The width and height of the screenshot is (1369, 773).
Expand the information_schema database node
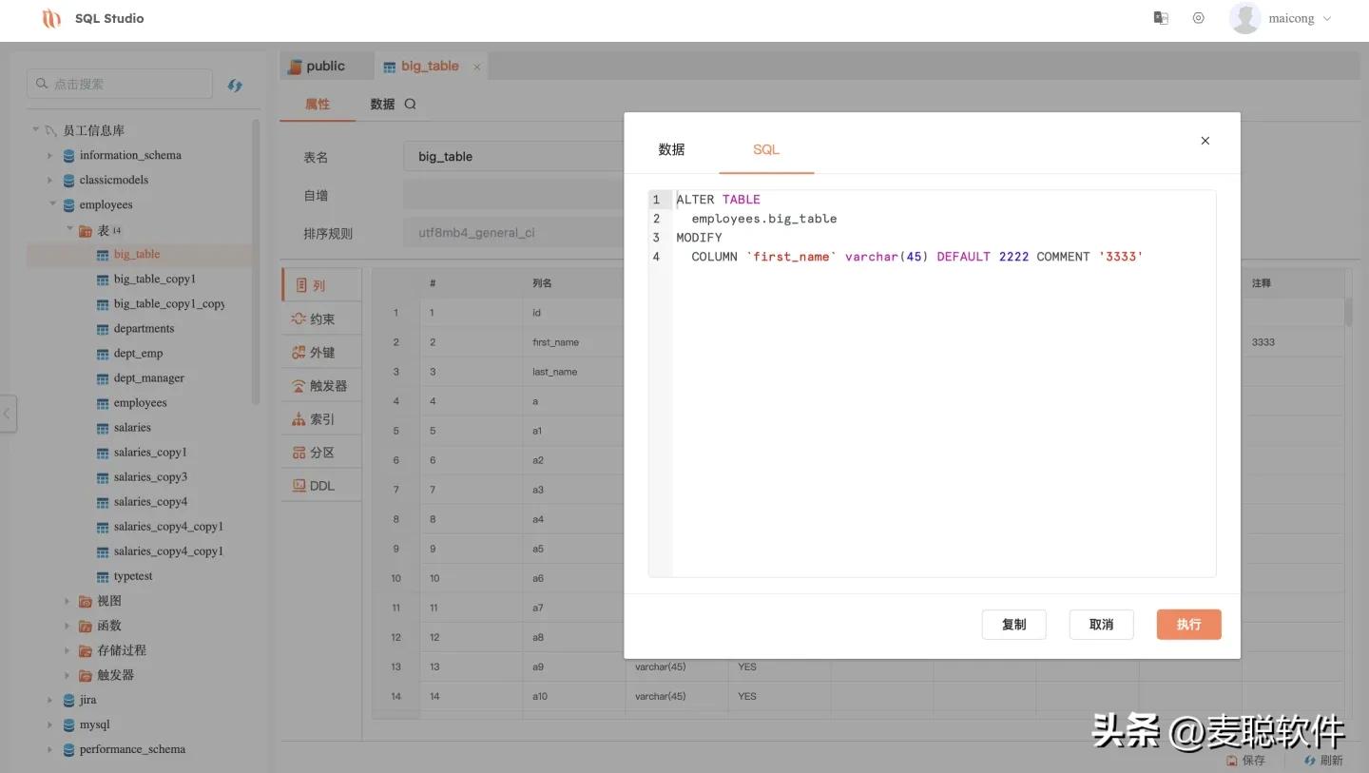tap(50, 155)
